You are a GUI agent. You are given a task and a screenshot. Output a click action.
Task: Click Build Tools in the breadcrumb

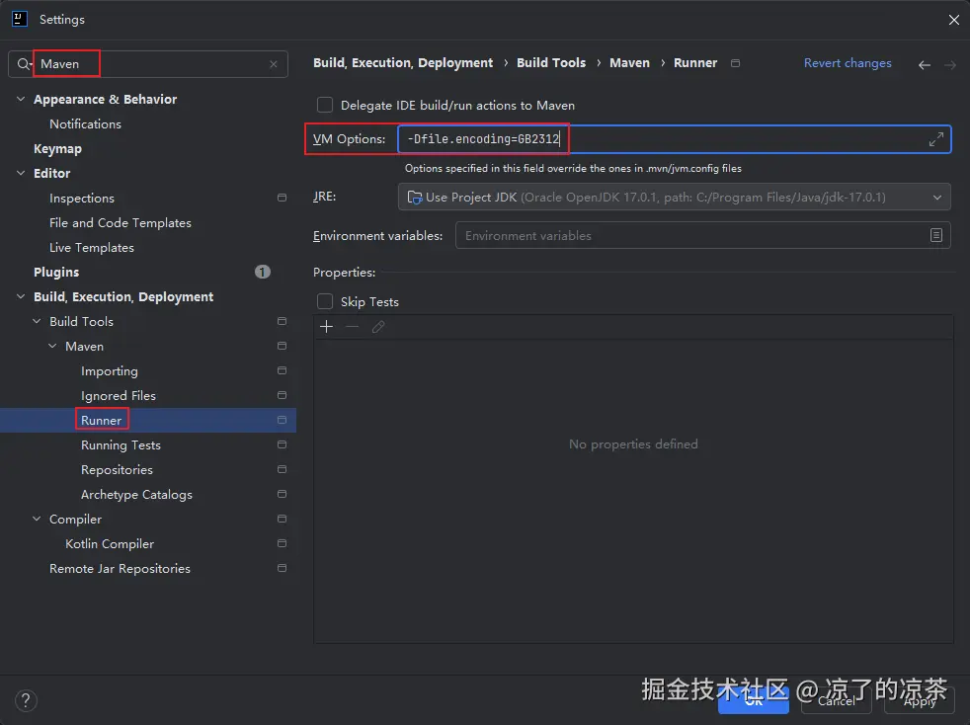pyautogui.click(x=551, y=63)
